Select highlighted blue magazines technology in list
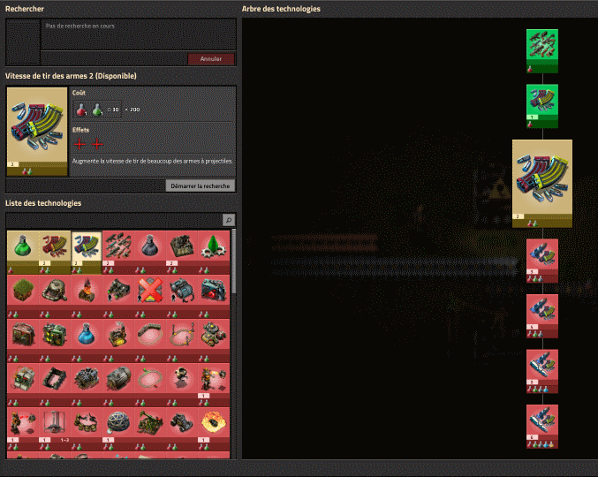Viewport: 598px width, 477px height. (87, 252)
